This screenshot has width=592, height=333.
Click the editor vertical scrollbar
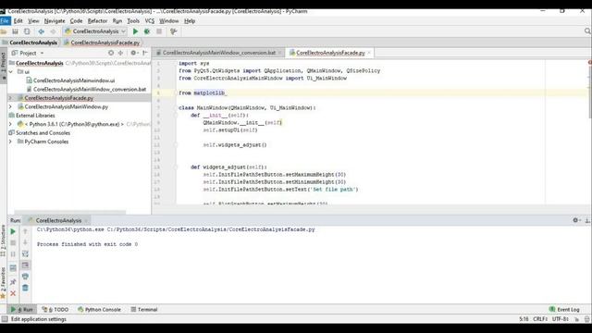(x=589, y=94)
